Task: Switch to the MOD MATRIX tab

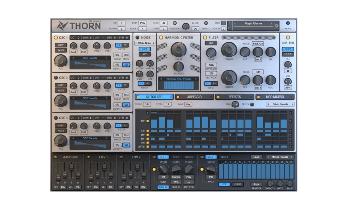Action: tap(275, 97)
